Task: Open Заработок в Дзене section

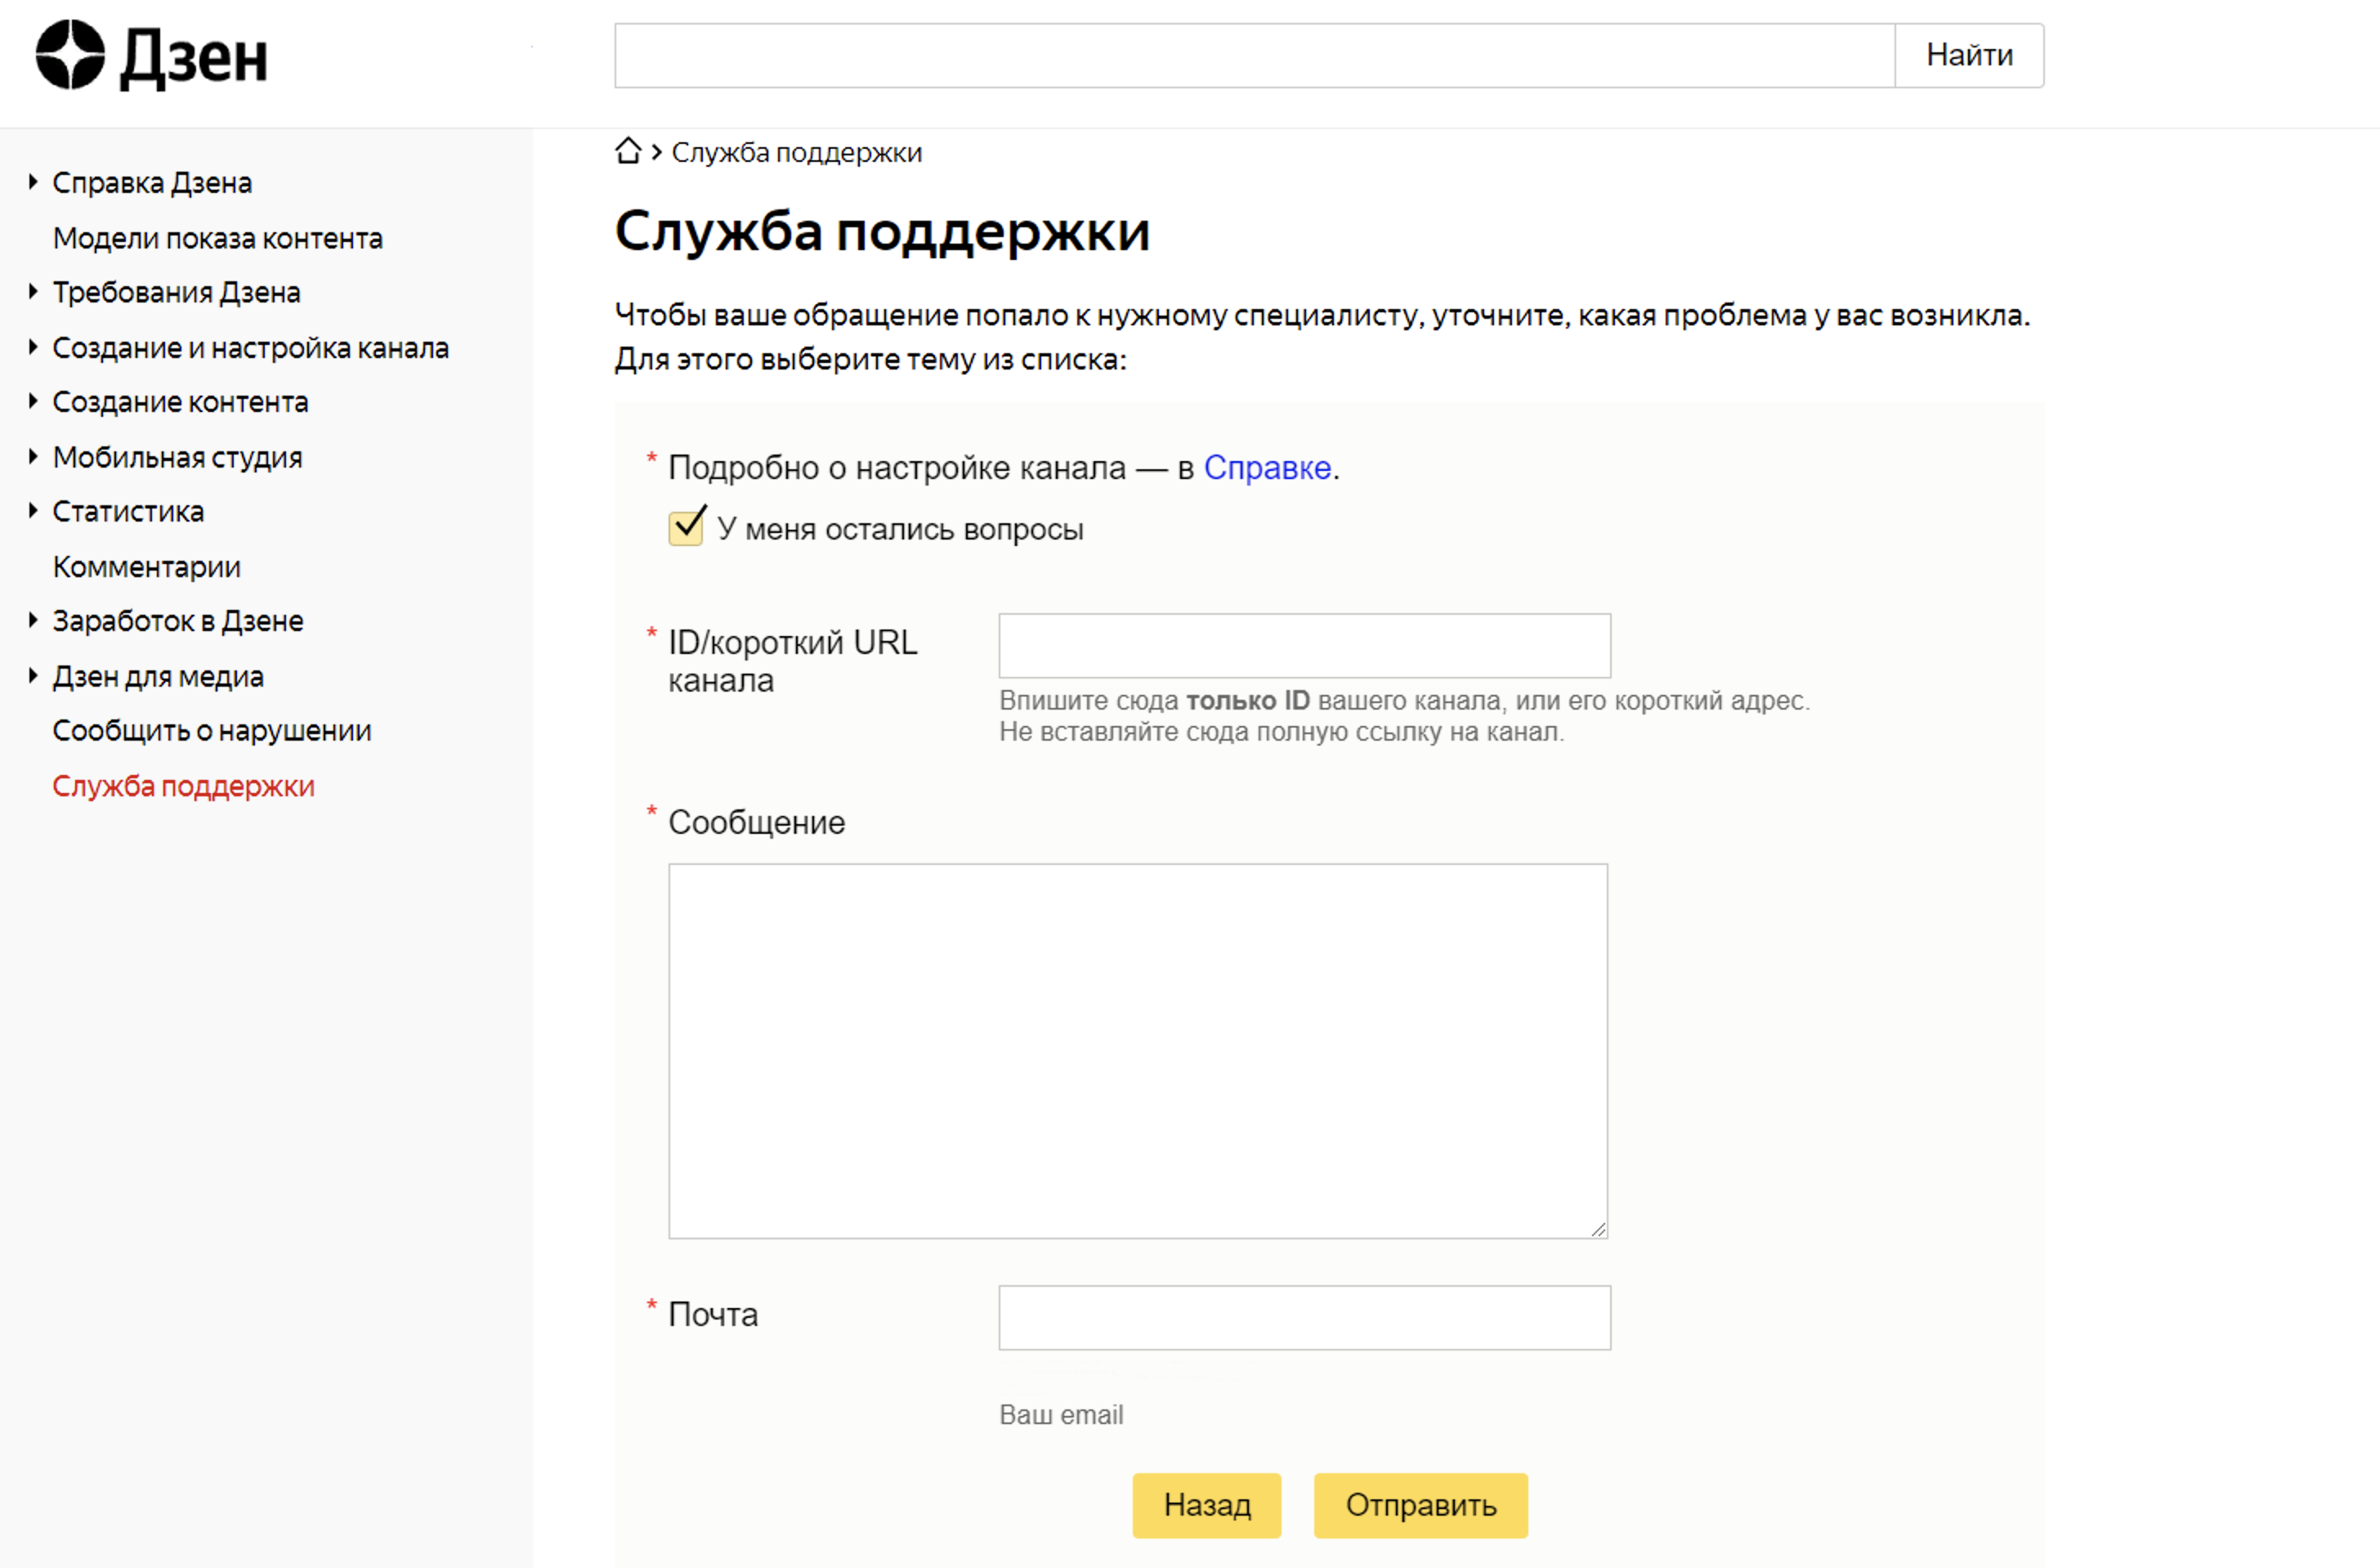Action: click(x=178, y=621)
